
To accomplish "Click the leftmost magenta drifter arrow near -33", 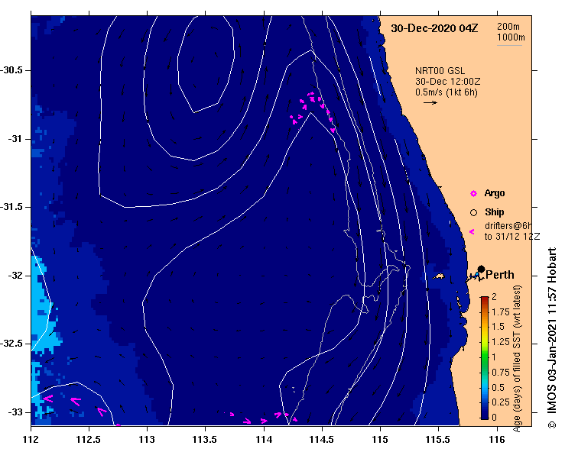I will [48, 399].
